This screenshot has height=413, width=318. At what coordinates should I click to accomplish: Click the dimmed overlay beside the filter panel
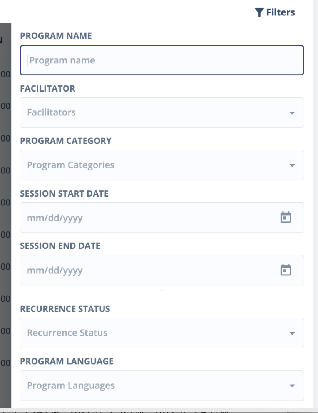5,215
